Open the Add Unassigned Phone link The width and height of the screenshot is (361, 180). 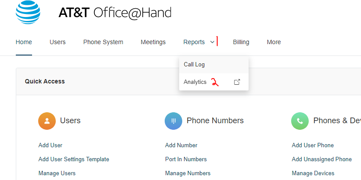[321, 159]
